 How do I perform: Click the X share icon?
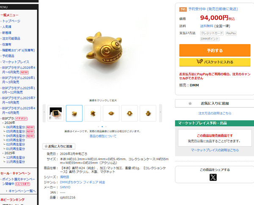[x=213, y=177]
